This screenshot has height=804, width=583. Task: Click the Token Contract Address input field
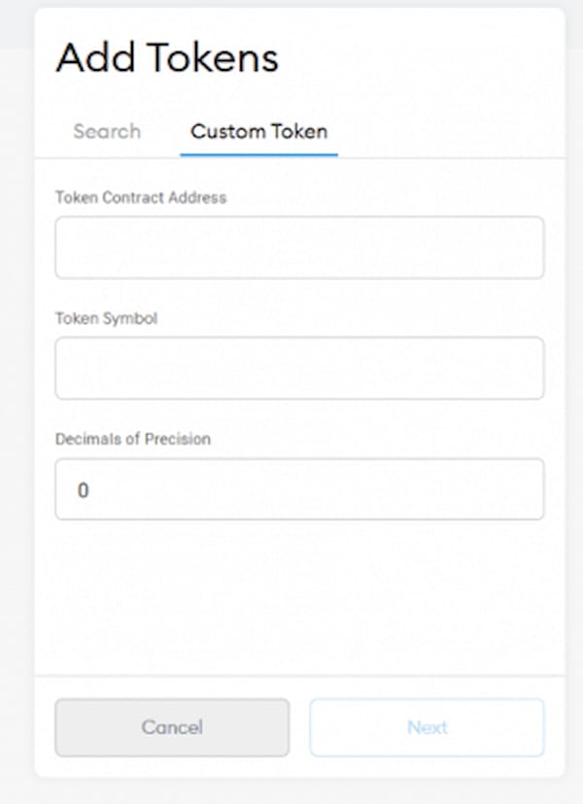(298, 247)
